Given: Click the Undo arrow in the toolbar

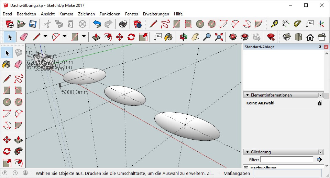Looking at the screenshot, I should click(97, 24).
